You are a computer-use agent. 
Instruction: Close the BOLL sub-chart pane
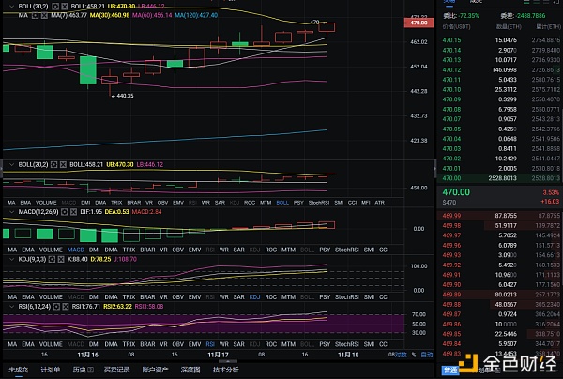[63, 164]
